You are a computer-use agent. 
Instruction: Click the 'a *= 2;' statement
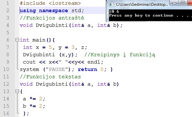34,99
